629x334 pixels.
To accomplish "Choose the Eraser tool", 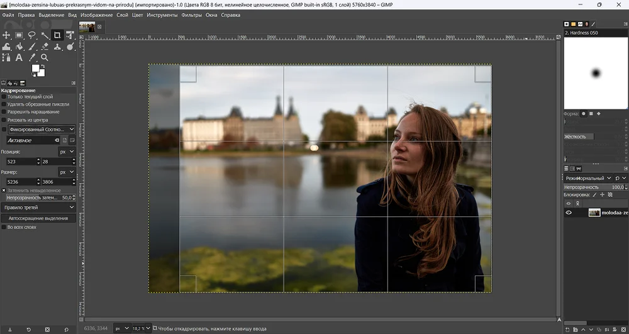I will click(45, 47).
